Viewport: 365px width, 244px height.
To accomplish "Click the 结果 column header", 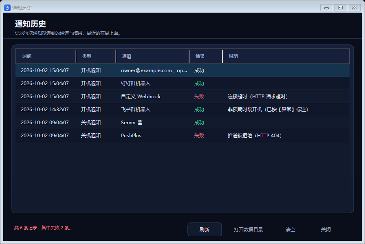I will [x=206, y=56].
